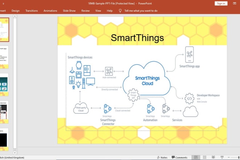Viewport: 240px width, 160px height.
Task: Open the View ribbon tab
Action: point(98,11)
